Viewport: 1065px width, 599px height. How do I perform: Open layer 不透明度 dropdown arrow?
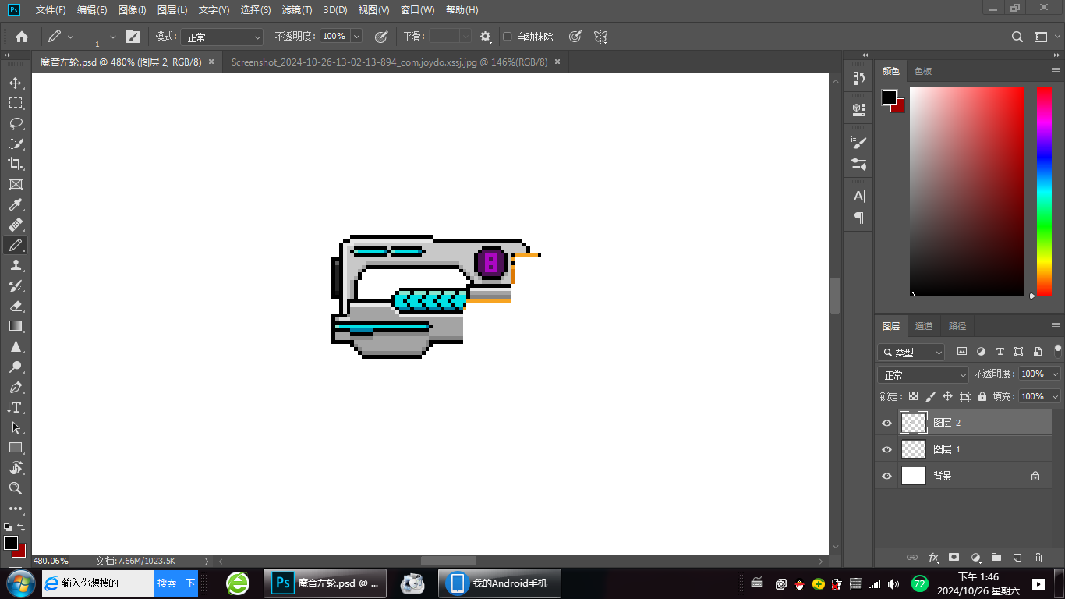[x=1055, y=374]
